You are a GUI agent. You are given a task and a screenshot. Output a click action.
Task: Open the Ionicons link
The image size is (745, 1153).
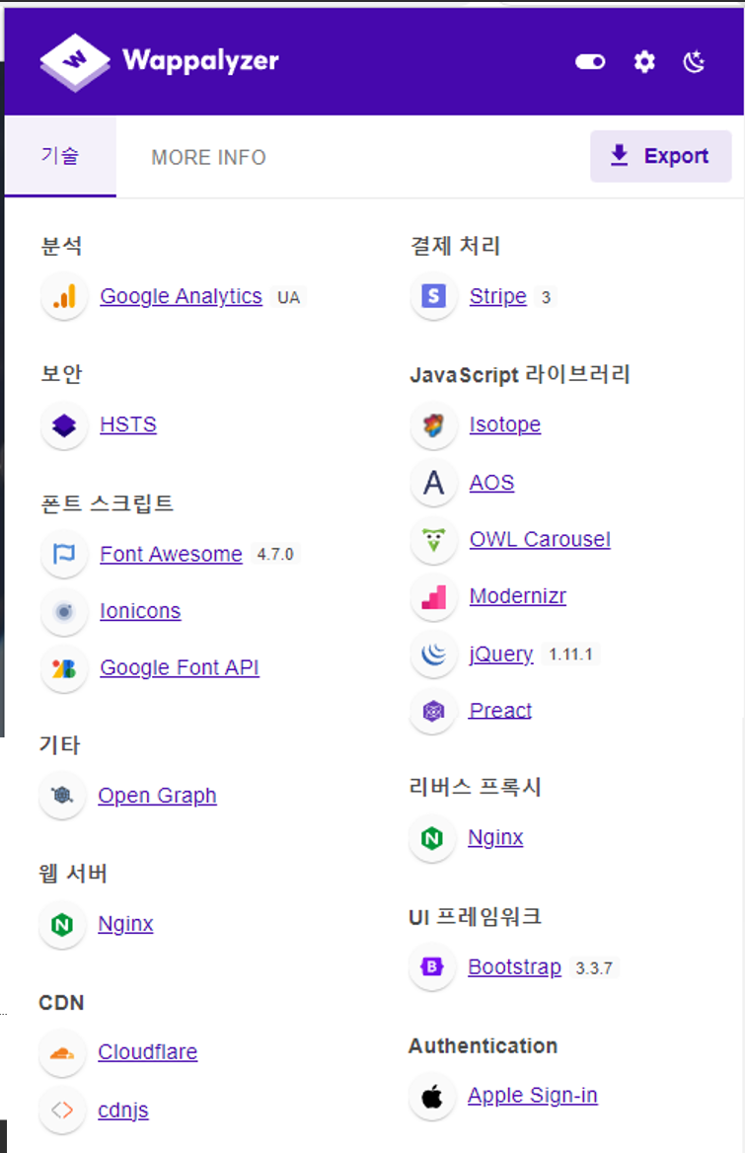coord(140,611)
